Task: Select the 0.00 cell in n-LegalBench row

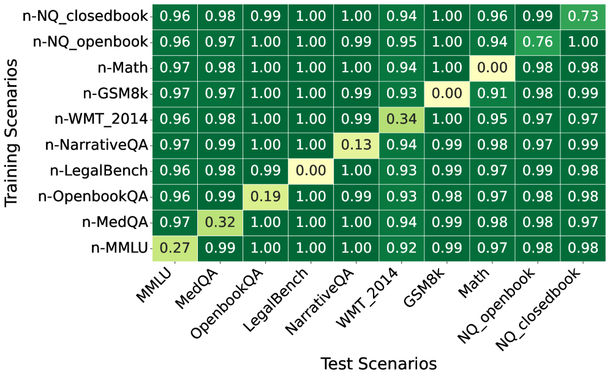Action: tap(311, 171)
